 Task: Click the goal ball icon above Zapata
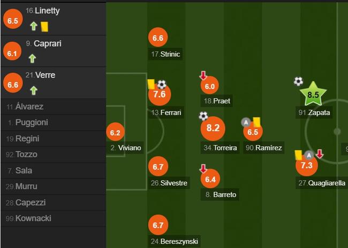click(x=298, y=81)
